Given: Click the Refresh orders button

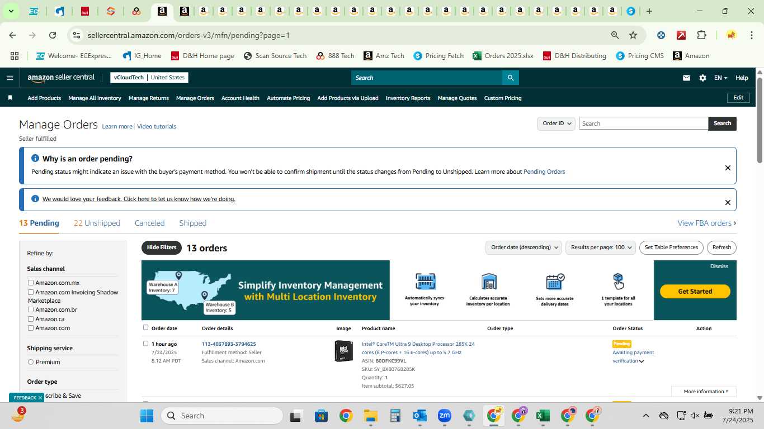Looking at the screenshot, I should click(721, 247).
